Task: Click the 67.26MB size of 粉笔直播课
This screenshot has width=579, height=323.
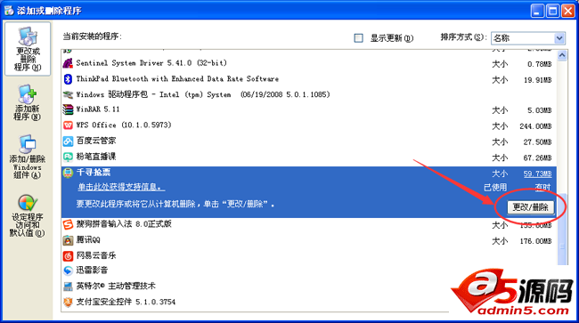Action: (x=537, y=157)
